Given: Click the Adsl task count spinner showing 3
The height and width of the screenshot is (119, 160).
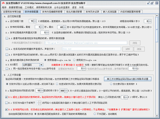Looking at the screenshot, I should pyautogui.click(x=81, y=68).
